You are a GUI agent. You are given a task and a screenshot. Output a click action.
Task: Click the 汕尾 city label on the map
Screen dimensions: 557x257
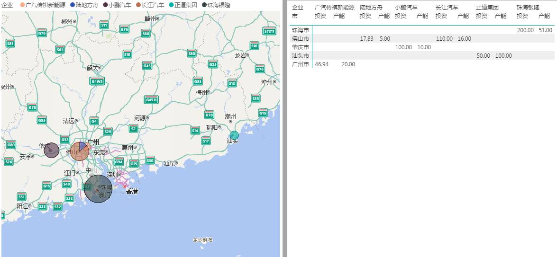click(169, 163)
